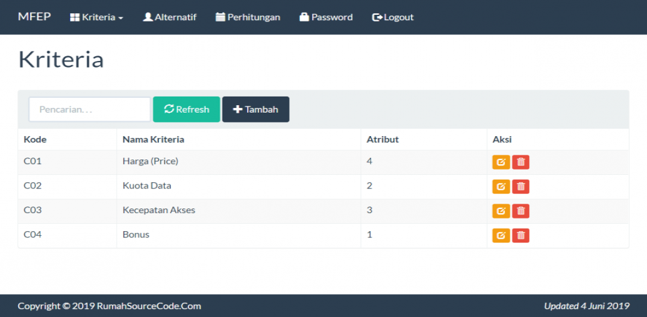Delete the Kecepatan Akses criteria
The height and width of the screenshot is (317, 647).
(x=520, y=211)
